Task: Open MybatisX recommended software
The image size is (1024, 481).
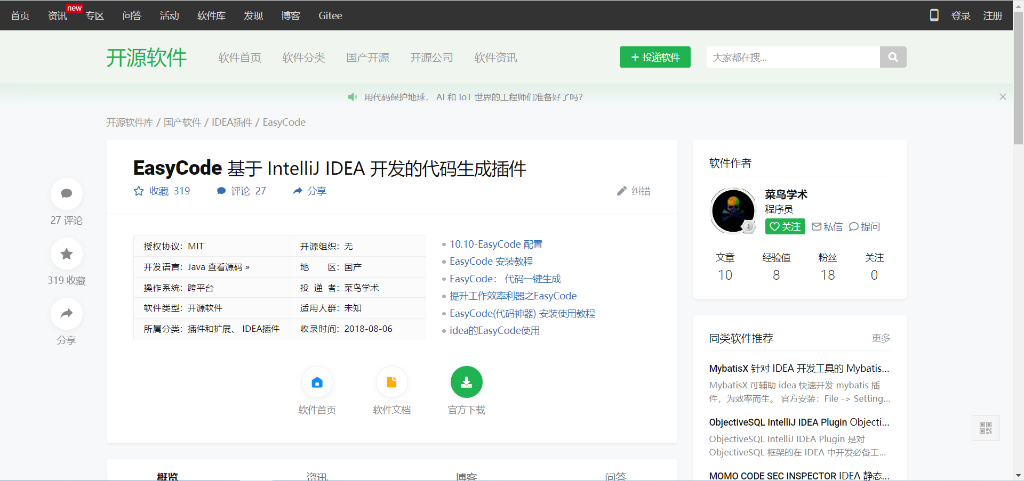Action: pos(799,368)
